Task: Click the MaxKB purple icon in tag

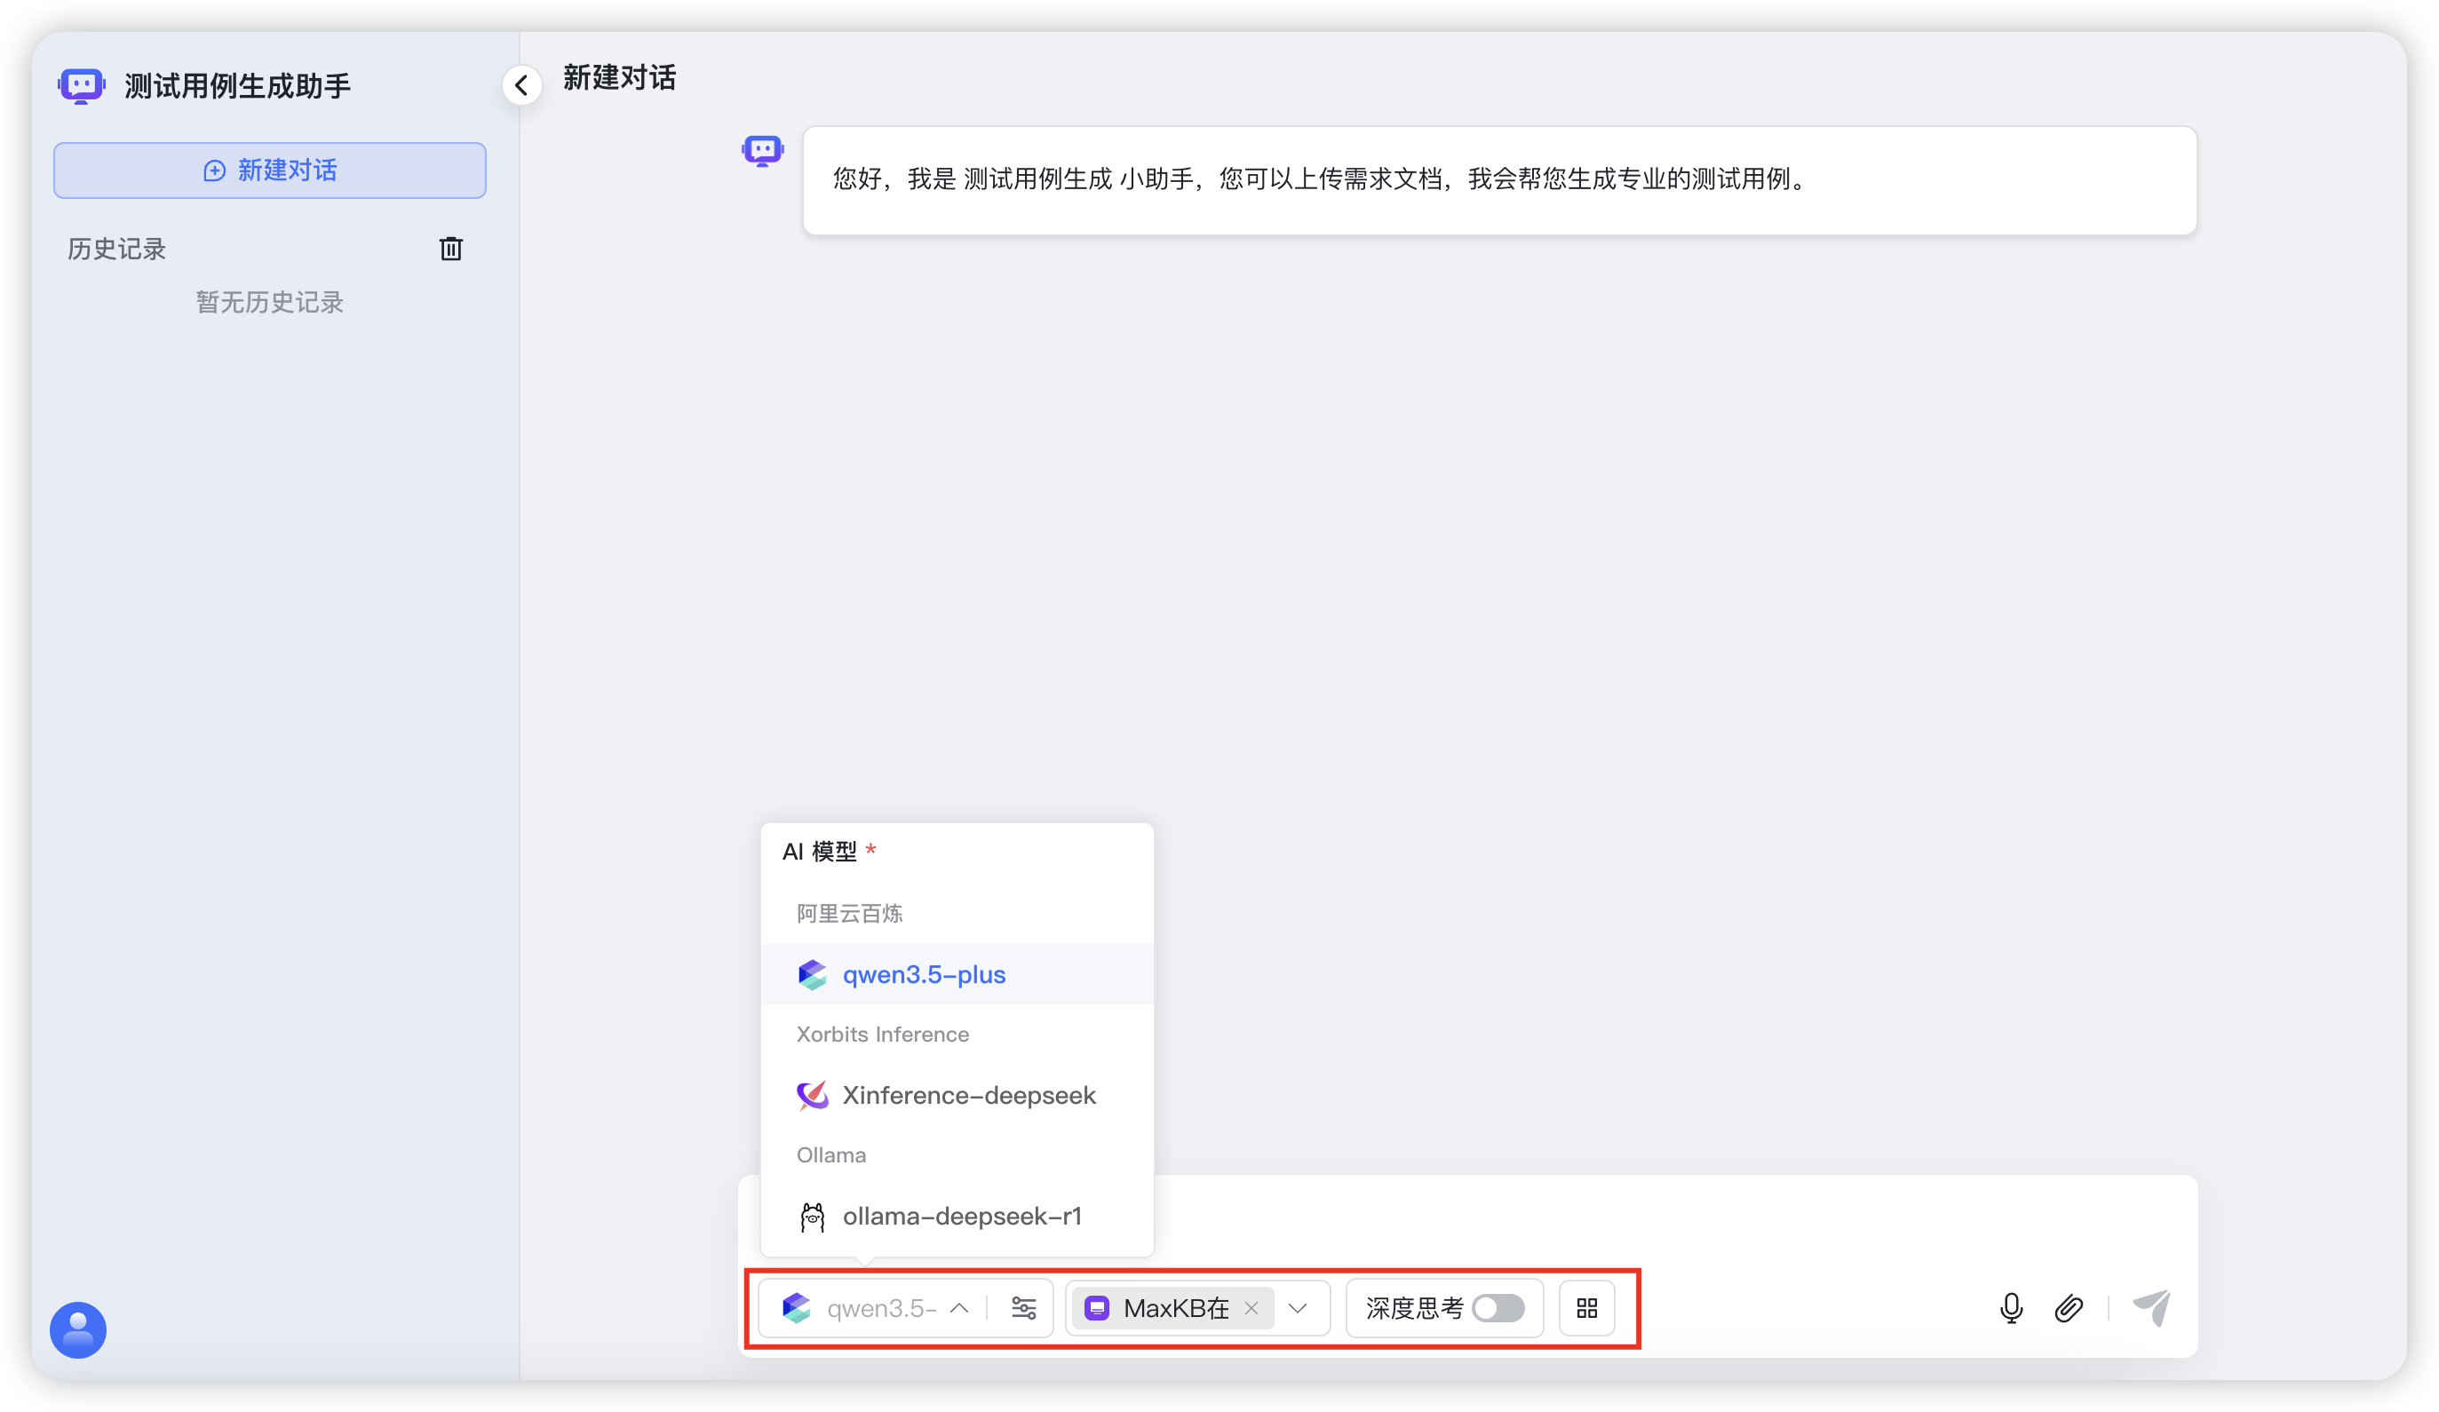Action: pyautogui.click(x=1096, y=1307)
